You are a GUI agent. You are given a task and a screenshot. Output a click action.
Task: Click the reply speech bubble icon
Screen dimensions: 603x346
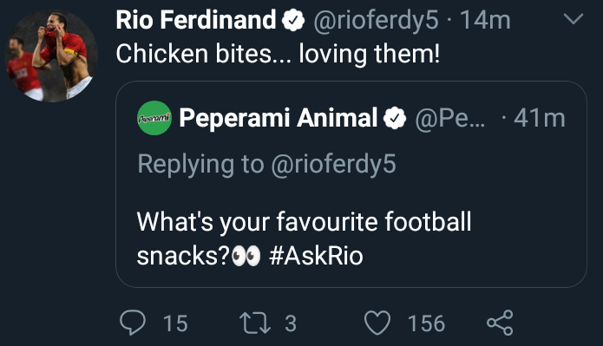[133, 323]
